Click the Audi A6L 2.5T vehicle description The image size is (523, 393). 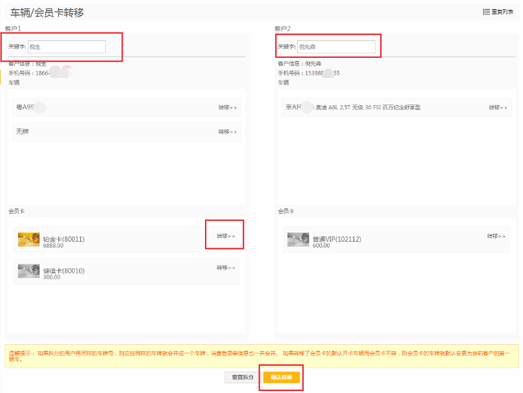coord(368,107)
